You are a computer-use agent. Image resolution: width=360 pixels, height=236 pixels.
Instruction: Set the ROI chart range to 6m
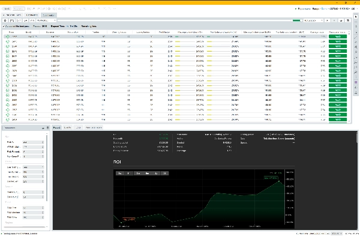tap(147, 174)
